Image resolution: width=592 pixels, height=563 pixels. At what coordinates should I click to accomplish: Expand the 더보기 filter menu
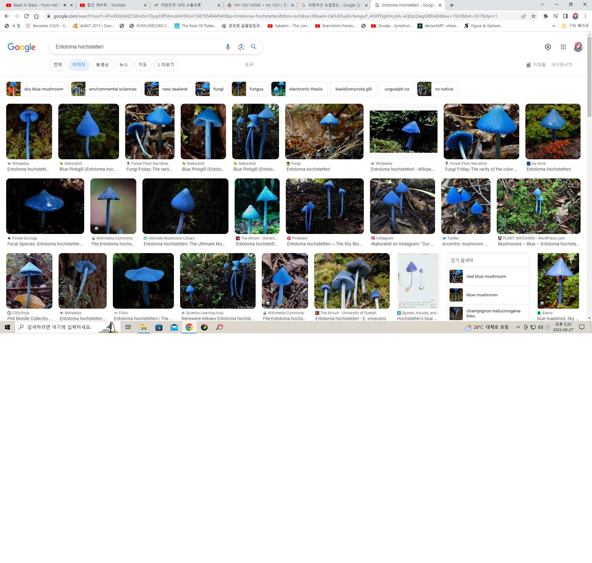pyautogui.click(x=166, y=65)
